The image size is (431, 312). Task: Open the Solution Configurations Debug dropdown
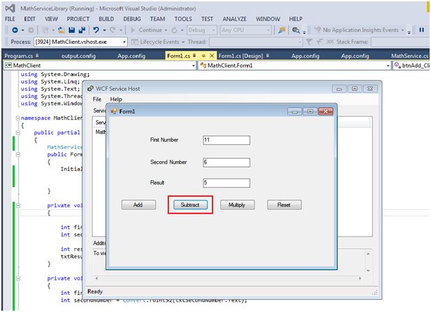click(x=202, y=30)
